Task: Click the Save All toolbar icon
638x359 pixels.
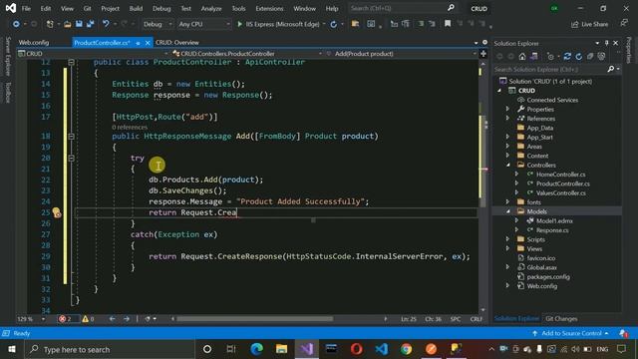Action: (x=90, y=24)
